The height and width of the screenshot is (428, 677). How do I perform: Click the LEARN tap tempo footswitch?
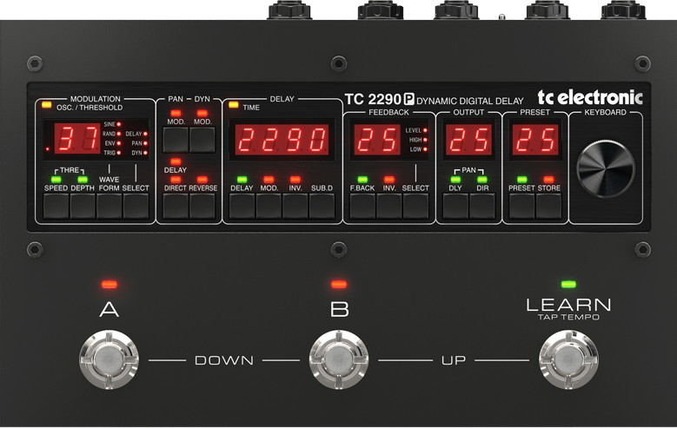(x=568, y=359)
